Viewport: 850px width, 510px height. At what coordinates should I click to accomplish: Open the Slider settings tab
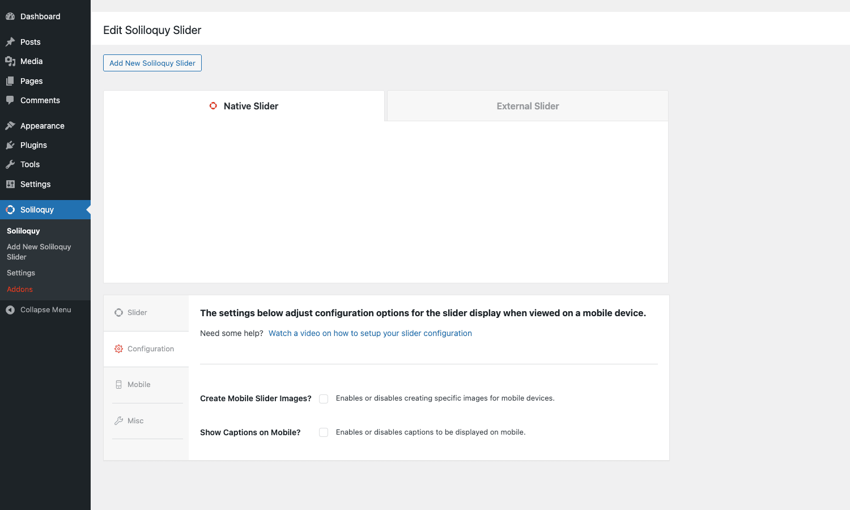[x=146, y=313]
